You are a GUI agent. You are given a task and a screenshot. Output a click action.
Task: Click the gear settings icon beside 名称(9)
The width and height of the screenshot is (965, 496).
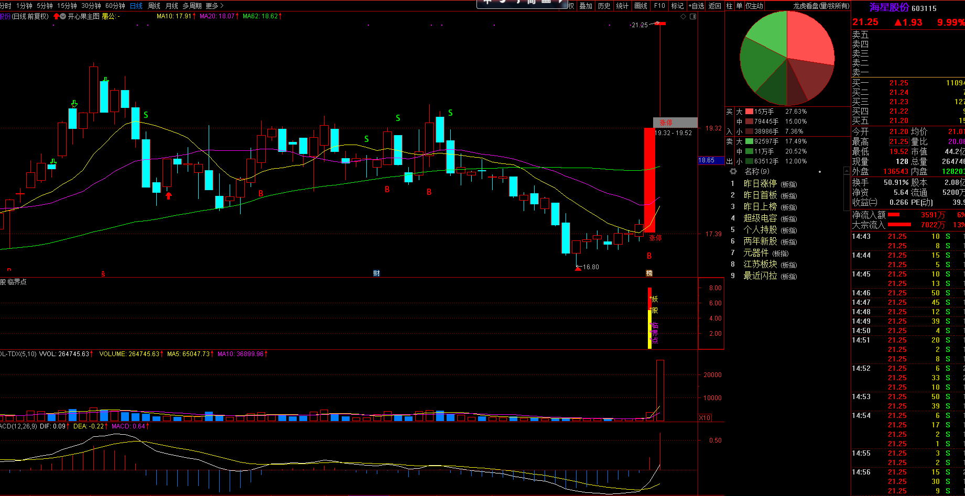[733, 171]
